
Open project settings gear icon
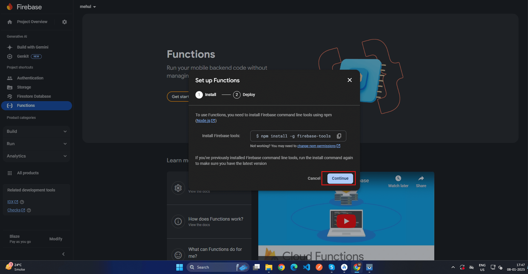click(x=64, y=22)
